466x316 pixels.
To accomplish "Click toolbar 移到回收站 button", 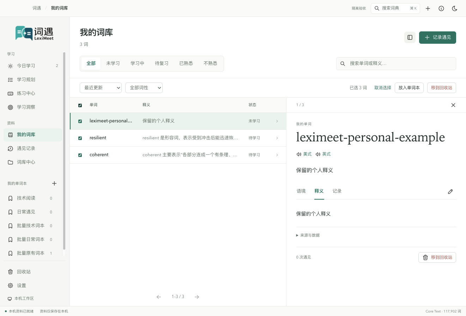I will (x=442, y=88).
